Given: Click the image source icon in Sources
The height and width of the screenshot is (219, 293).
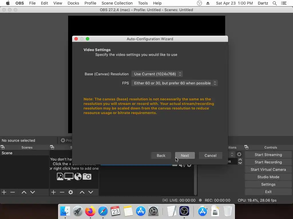Looking at the screenshot, I should [x=60, y=177].
